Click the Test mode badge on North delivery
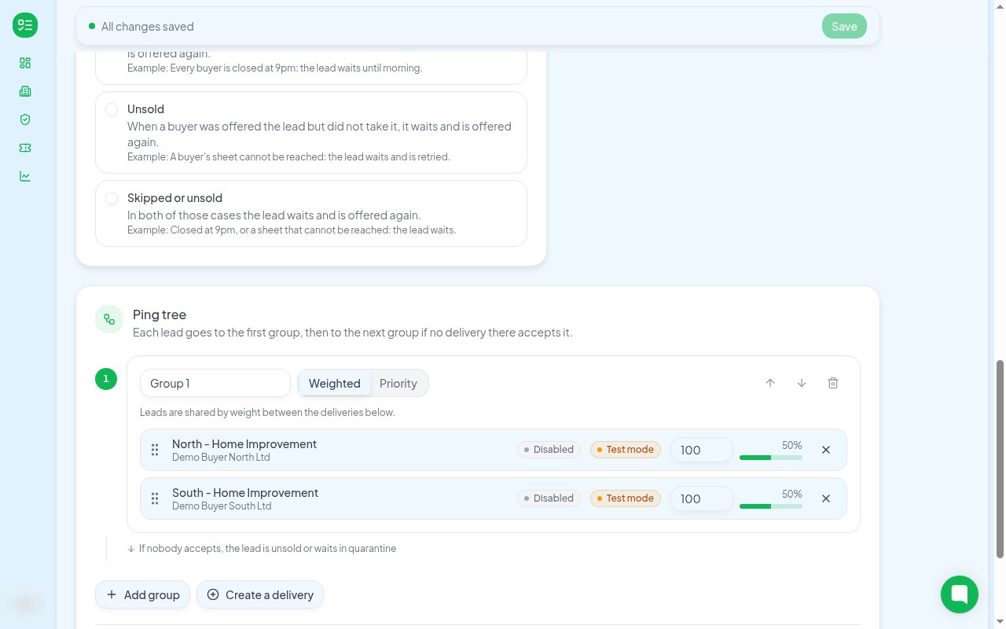The image size is (1006, 629). [626, 450]
